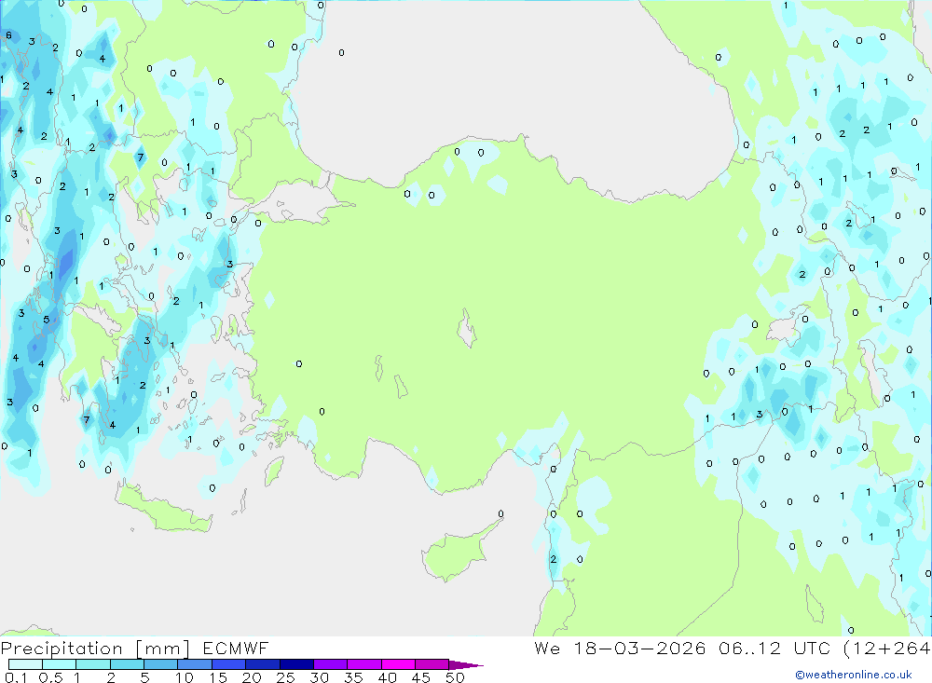This screenshot has height=683, width=932.
Task: Click the legend tick label '20'
Action: coord(252,677)
